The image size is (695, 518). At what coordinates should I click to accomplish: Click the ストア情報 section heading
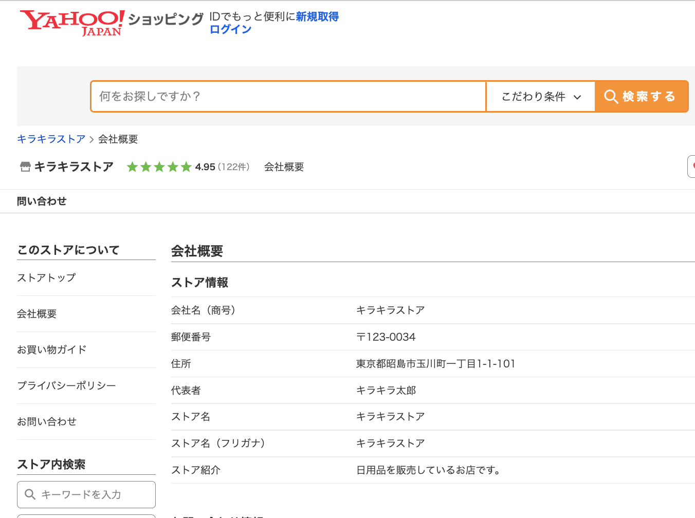pyautogui.click(x=200, y=283)
